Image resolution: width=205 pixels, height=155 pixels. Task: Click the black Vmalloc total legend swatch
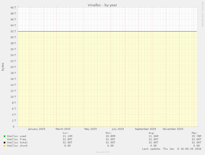coord(5,143)
